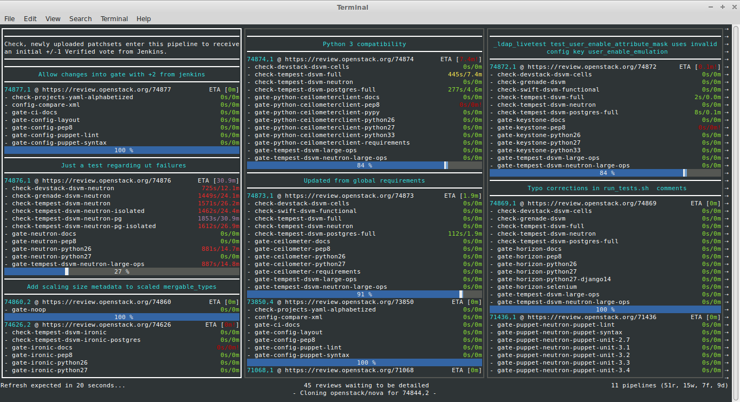740x402 pixels.
Task: Select heading 'Allow changes into gate with +2 from jenkins'
Action: click(x=122, y=74)
